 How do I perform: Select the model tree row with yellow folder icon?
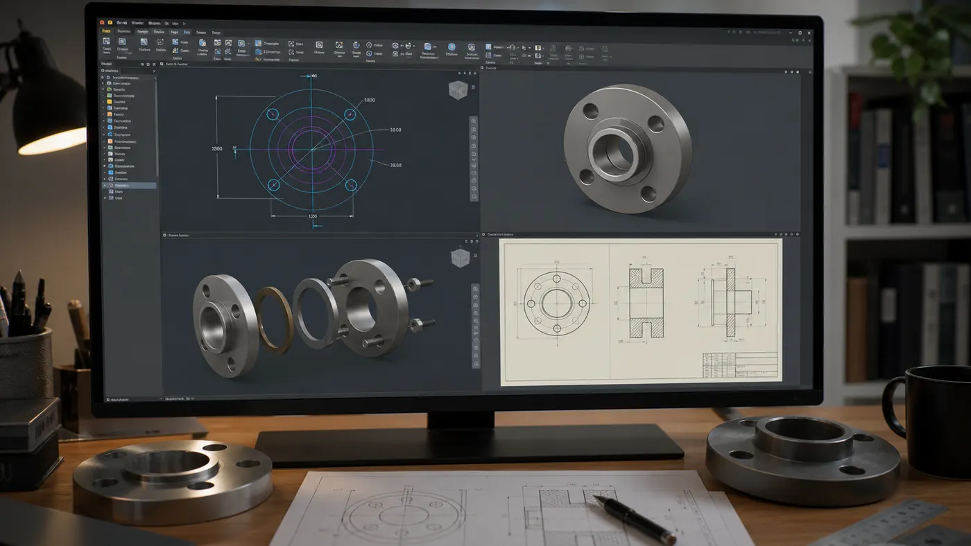pos(129,102)
